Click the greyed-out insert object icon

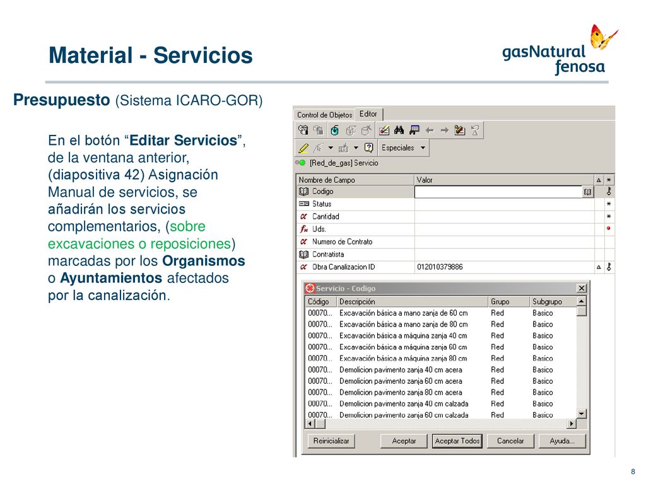coord(343,147)
